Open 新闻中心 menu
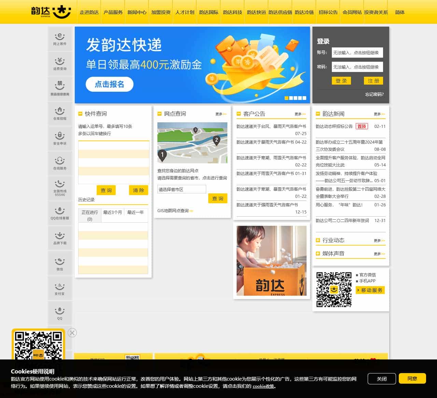This screenshot has height=398, width=437. click(137, 12)
